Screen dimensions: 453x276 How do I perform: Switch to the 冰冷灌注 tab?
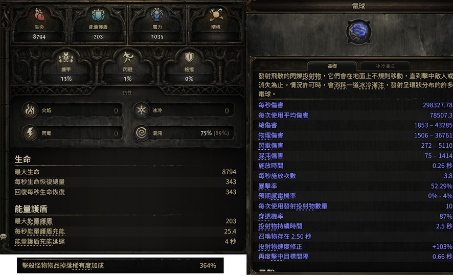click(385, 66)
